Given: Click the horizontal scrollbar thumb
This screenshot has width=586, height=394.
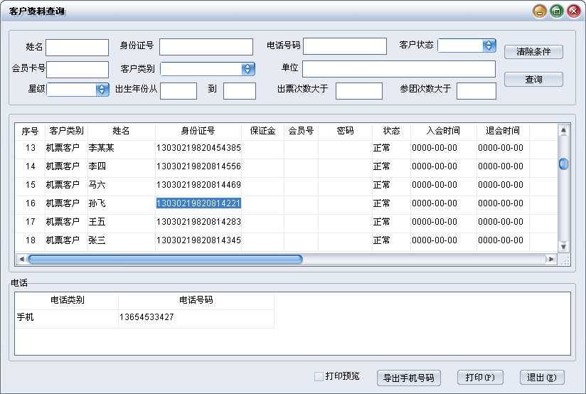Looking at the screenshot, I should tap(165, 259).
